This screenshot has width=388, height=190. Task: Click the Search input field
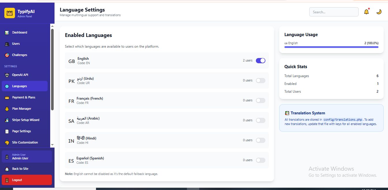334,12
